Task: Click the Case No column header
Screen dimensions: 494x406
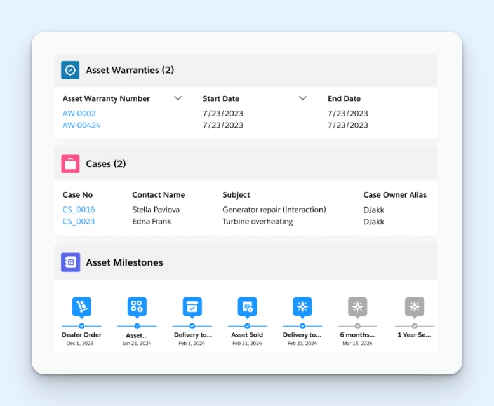Action: [77, 195]
